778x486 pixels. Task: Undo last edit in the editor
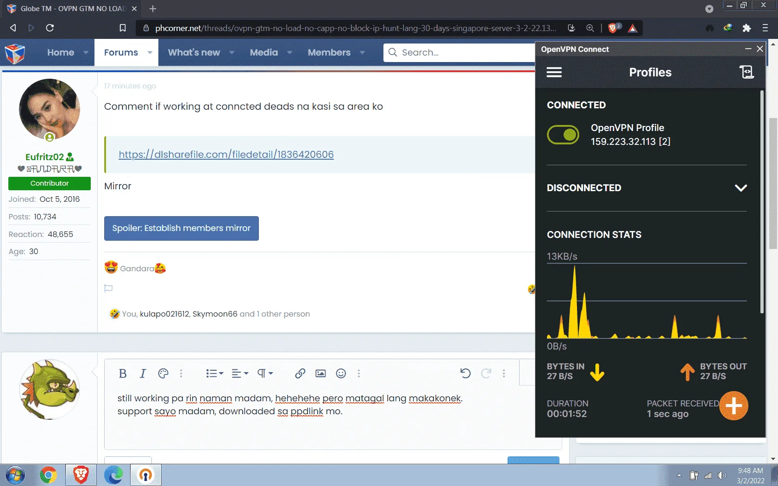465,374
